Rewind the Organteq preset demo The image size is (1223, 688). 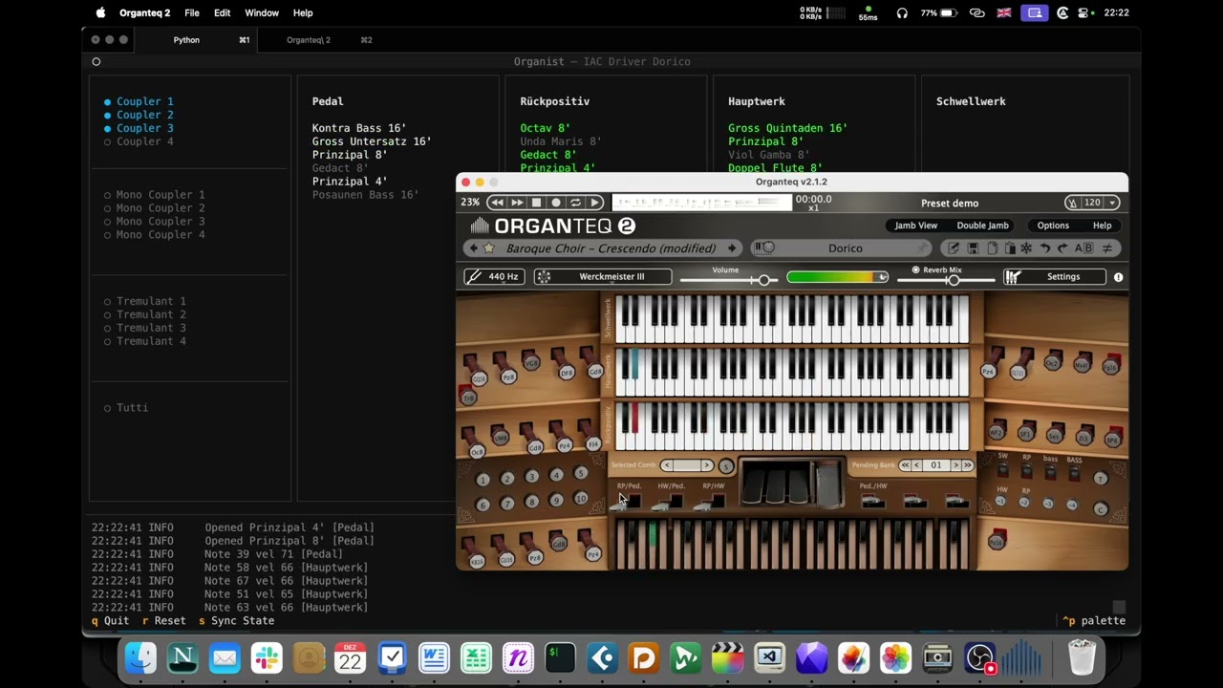pyautogui.click(x=497, y=203)
